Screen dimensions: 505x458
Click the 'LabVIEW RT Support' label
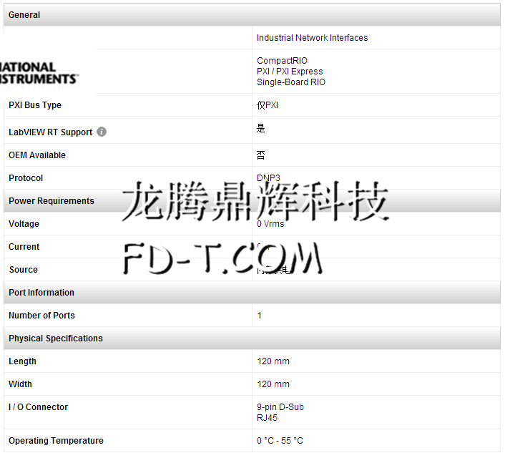pos(50,132)
